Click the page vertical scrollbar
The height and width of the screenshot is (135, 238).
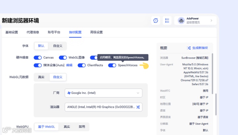tap(216, 104)
